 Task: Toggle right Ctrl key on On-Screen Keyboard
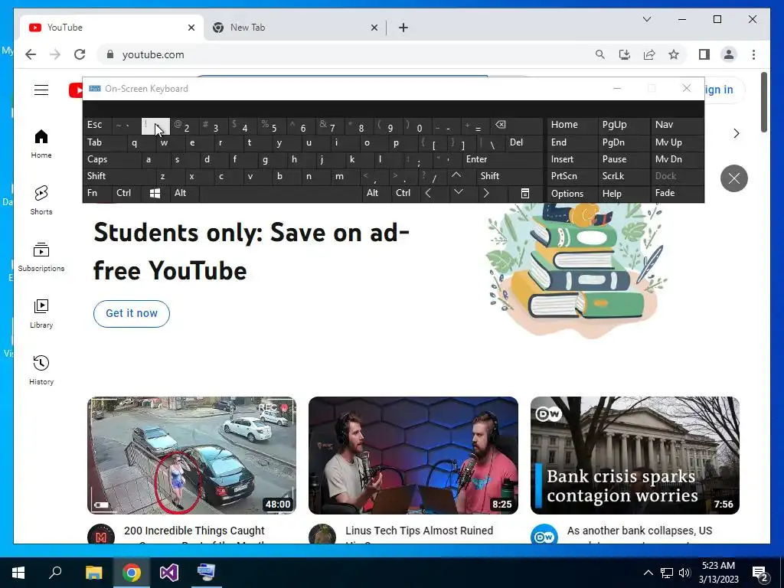pos(406,194)
